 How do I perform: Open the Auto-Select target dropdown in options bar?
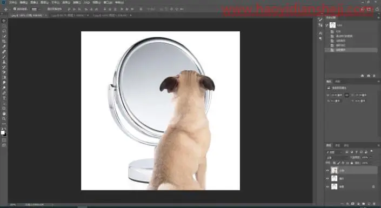[x=35, y=9]
